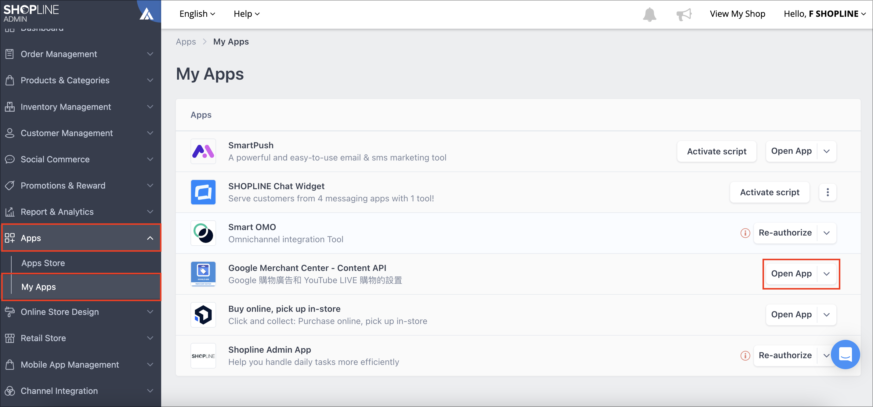Click the Shopline Admin App title
The width and height of the screenshot is (873, 407).
click(x=270, y=349)
